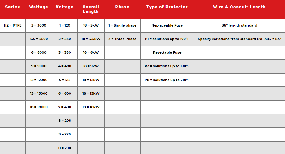Select the Type of Protector header
This screenshot has width=285, height=154.
tap(167, 7)
